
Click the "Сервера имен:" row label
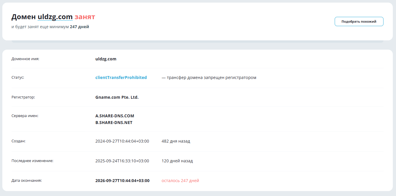tap(25, 116)
